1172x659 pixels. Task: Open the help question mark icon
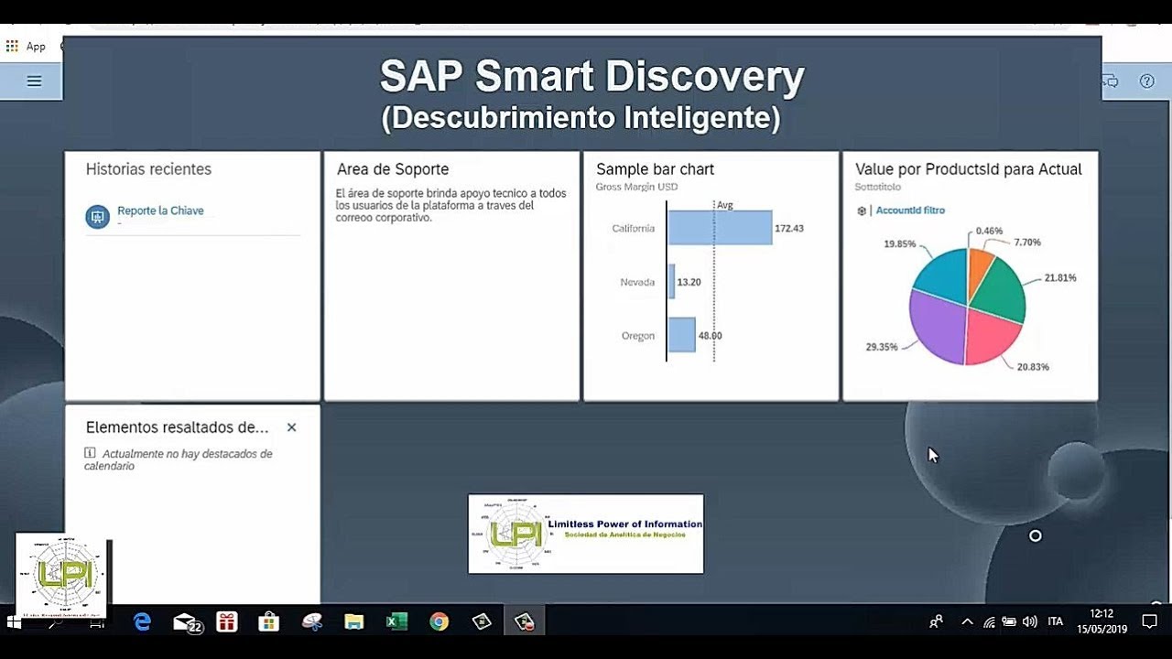point(1146,81)
